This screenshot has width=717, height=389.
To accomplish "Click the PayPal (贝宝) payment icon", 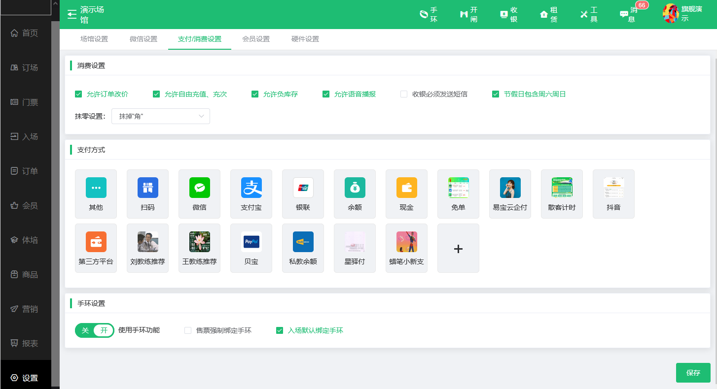I will click(251, 242).
